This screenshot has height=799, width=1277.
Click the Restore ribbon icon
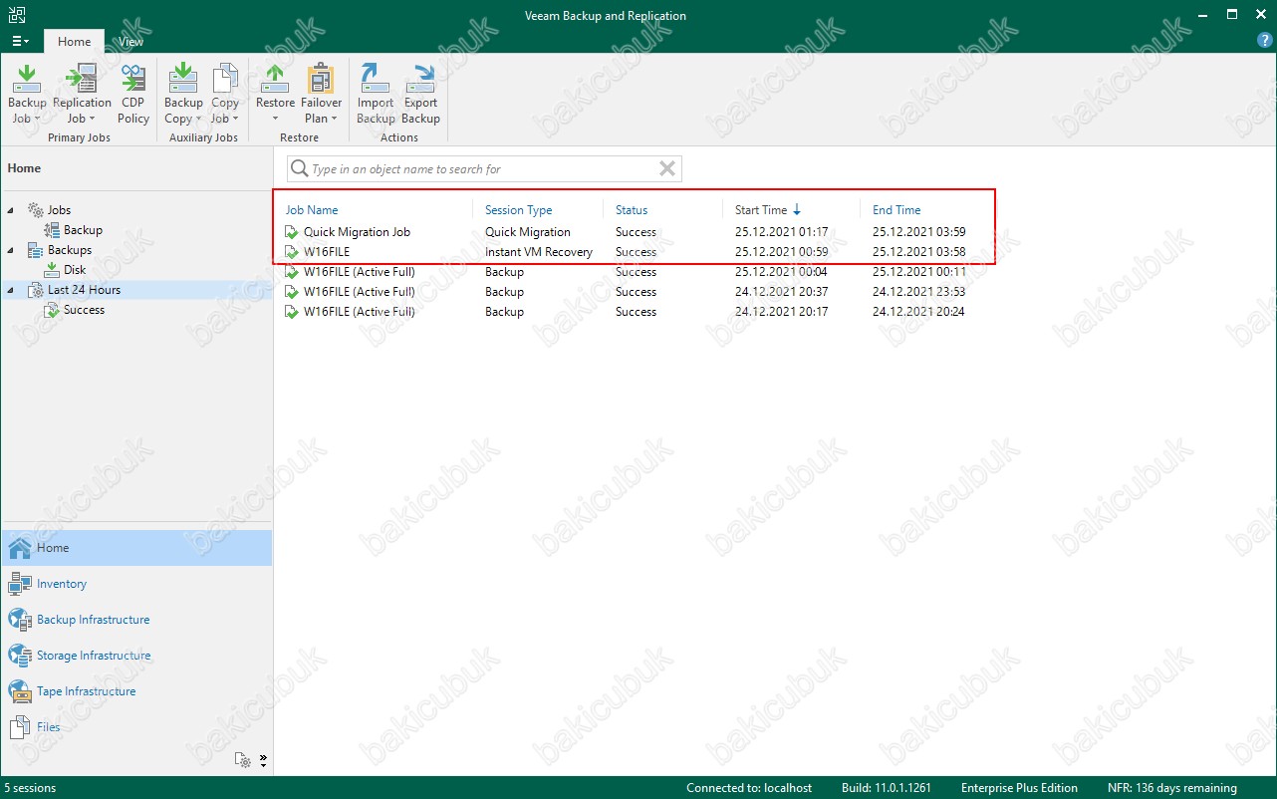[275, 78]
